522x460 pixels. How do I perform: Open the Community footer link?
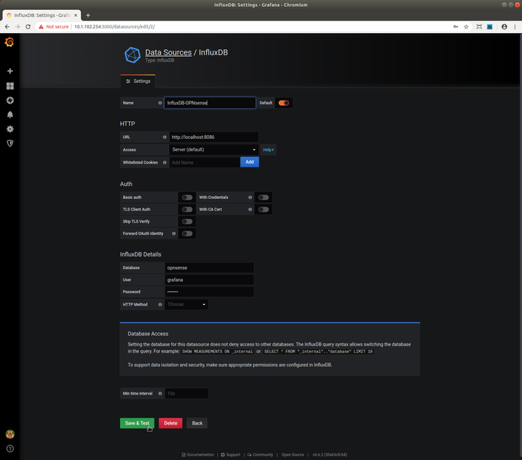(x=261, y=455)
